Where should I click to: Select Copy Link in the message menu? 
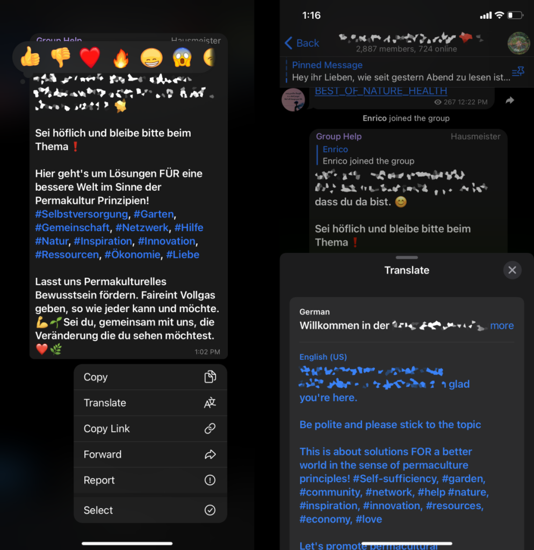point(150,429)
